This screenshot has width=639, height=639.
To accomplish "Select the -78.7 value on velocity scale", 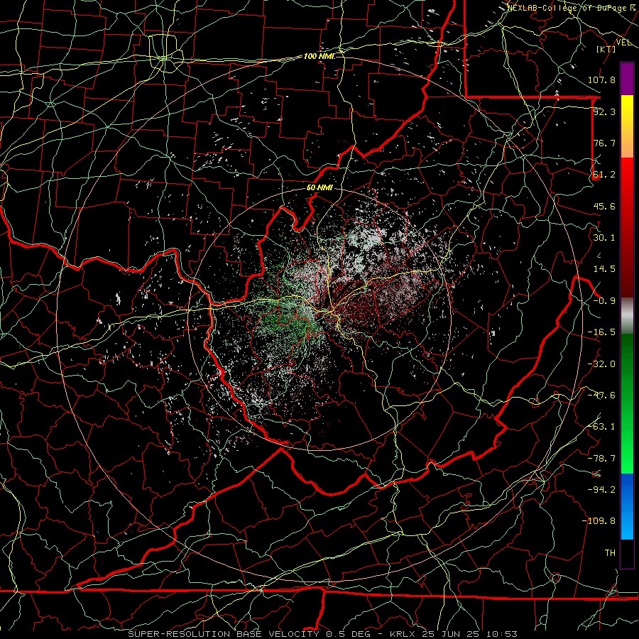I will 601,459.
